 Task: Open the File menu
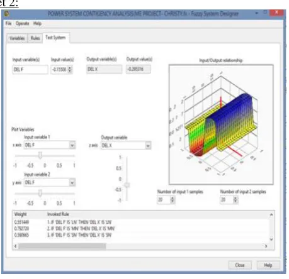pyautogui.click(x=8, y=23)
